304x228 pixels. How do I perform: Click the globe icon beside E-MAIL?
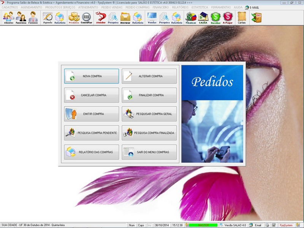pos(247,7)
